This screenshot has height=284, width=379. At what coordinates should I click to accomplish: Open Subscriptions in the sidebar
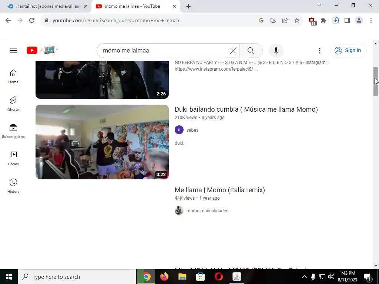point(13,131)
